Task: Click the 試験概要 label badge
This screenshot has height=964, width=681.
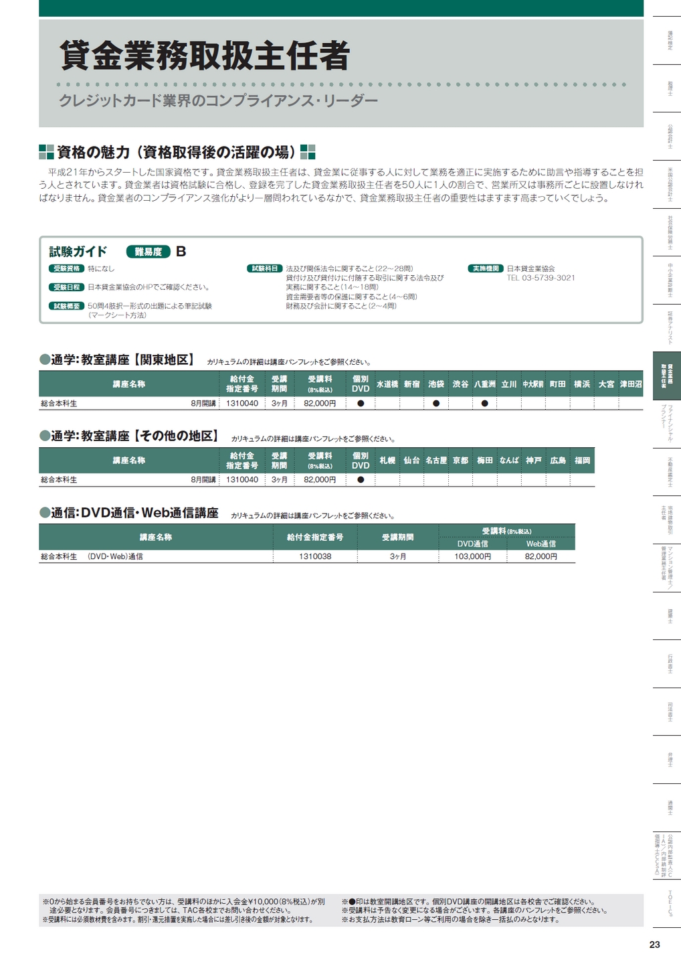Action: pos(66,306)
